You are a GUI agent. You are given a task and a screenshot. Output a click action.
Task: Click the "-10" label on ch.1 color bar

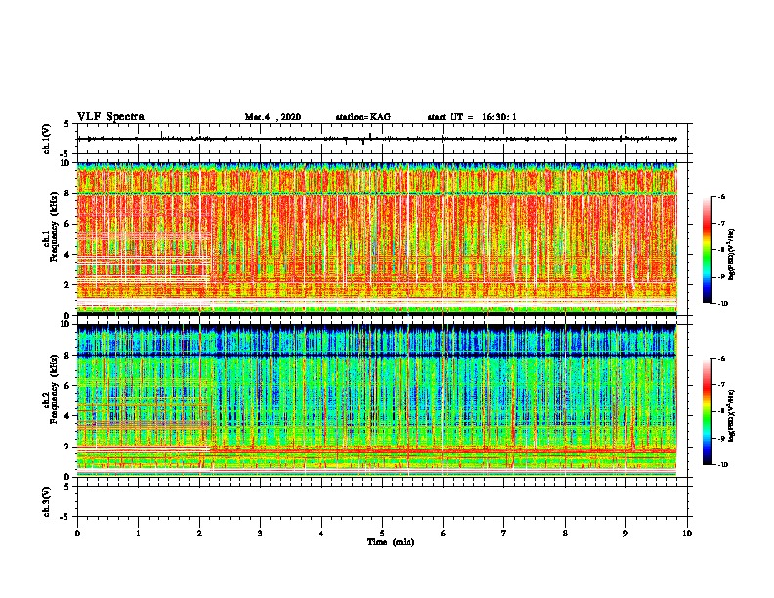[x=722, y=304]
